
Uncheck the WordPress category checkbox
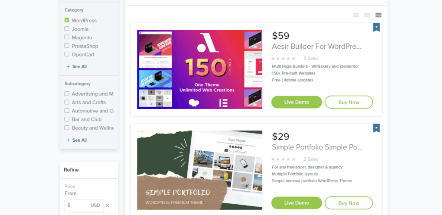(67, 20)
